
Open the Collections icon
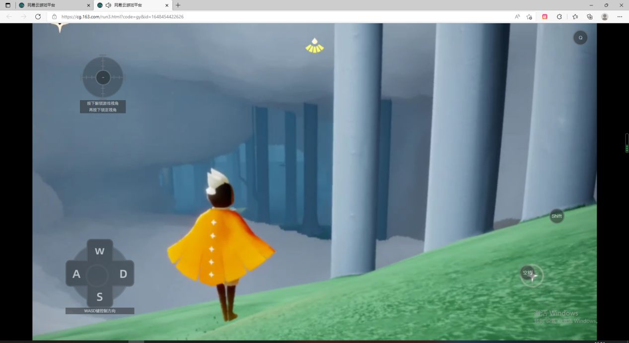tap(590, 16)
